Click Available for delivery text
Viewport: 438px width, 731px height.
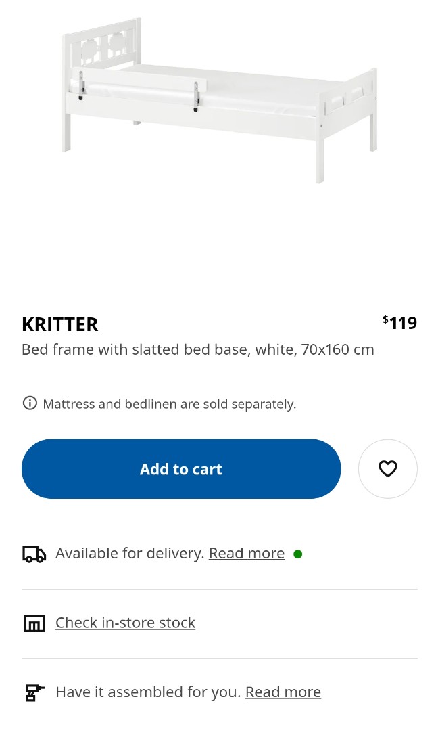(128, 553)
